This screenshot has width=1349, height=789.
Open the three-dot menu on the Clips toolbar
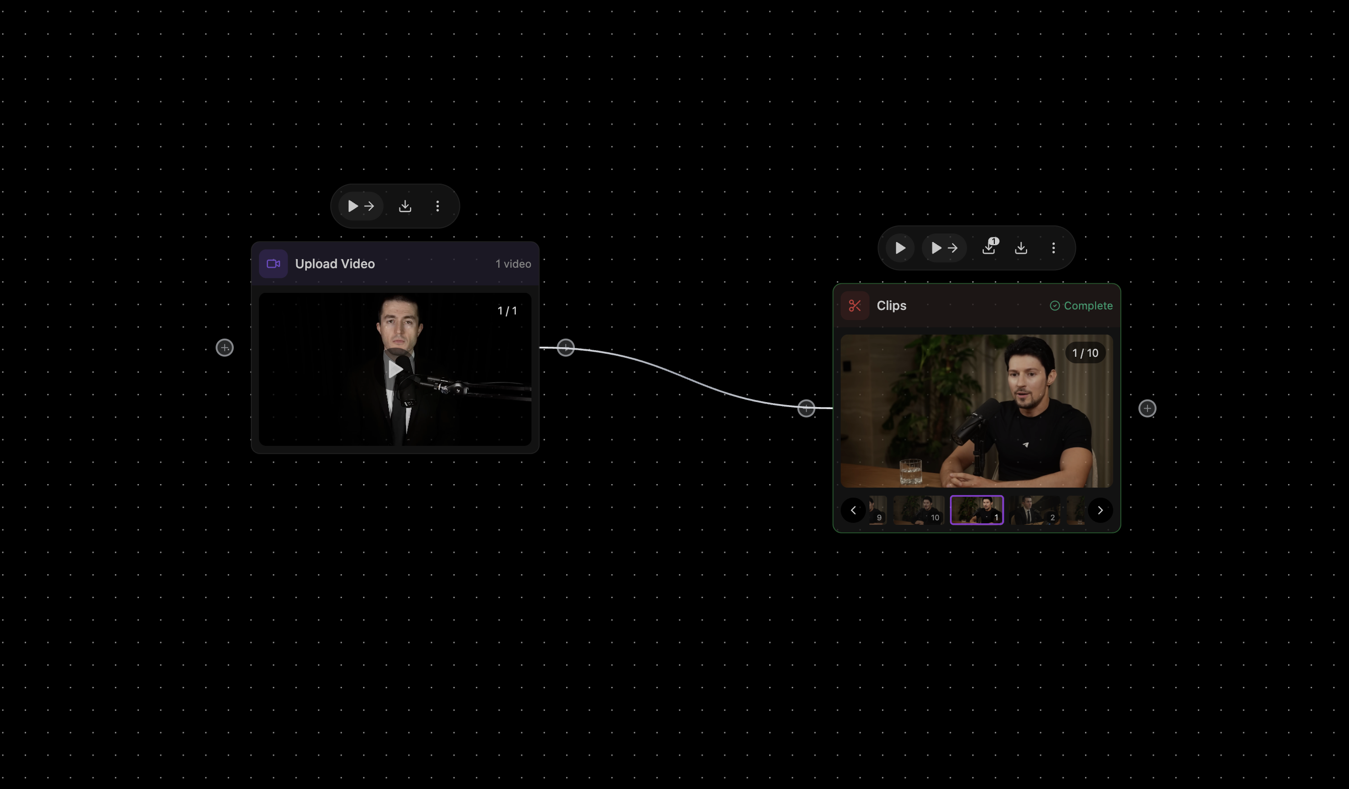1052,248
